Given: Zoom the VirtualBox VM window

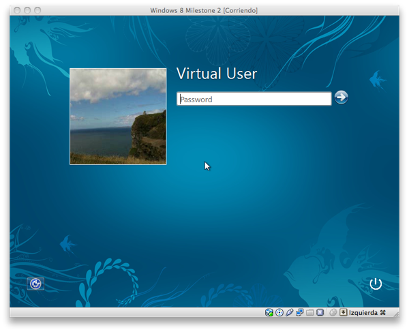Looking at the screenshot, I should [x=37, y=10].
